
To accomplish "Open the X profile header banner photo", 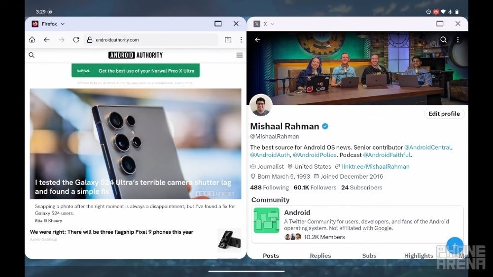I will point(357,68).
